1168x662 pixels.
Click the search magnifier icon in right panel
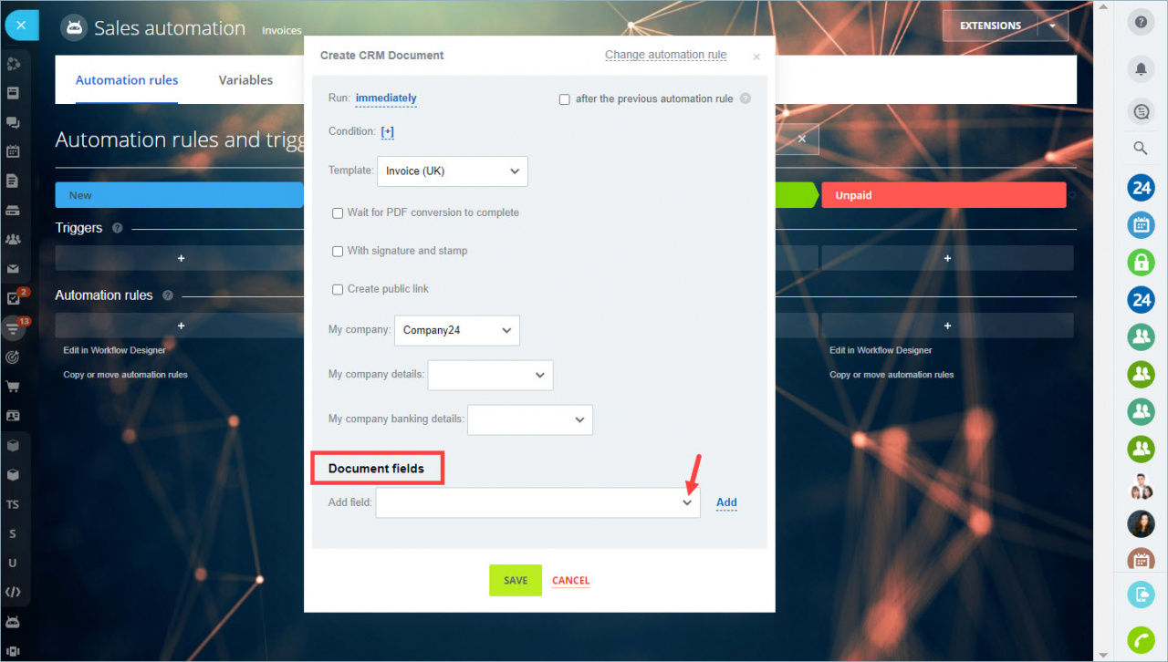(x=1141, y=149)
